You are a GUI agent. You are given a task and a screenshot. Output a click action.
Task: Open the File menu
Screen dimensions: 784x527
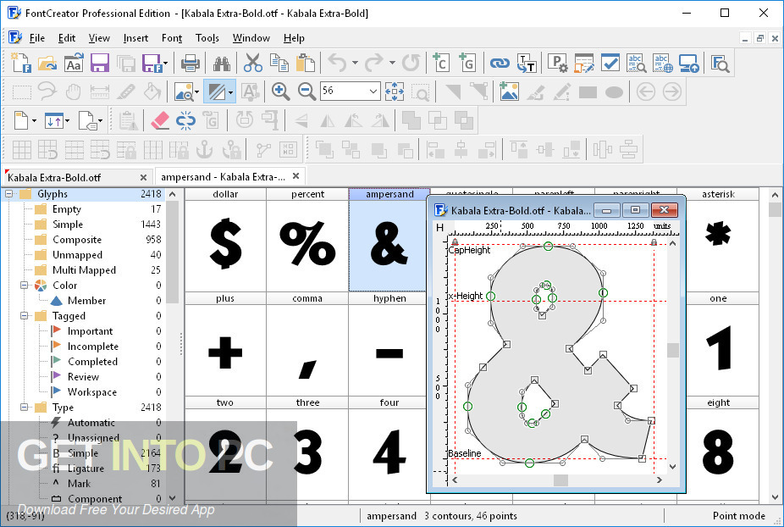pos(37,38)
